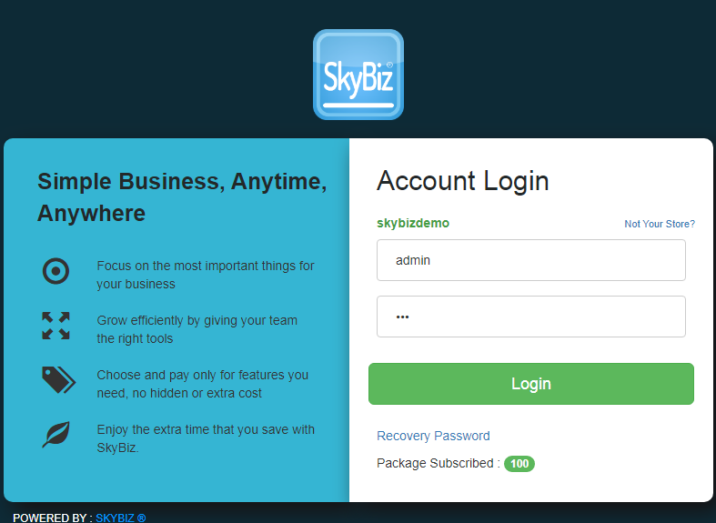
Task: Focus the username field containing admin
Action: point(531,260)
